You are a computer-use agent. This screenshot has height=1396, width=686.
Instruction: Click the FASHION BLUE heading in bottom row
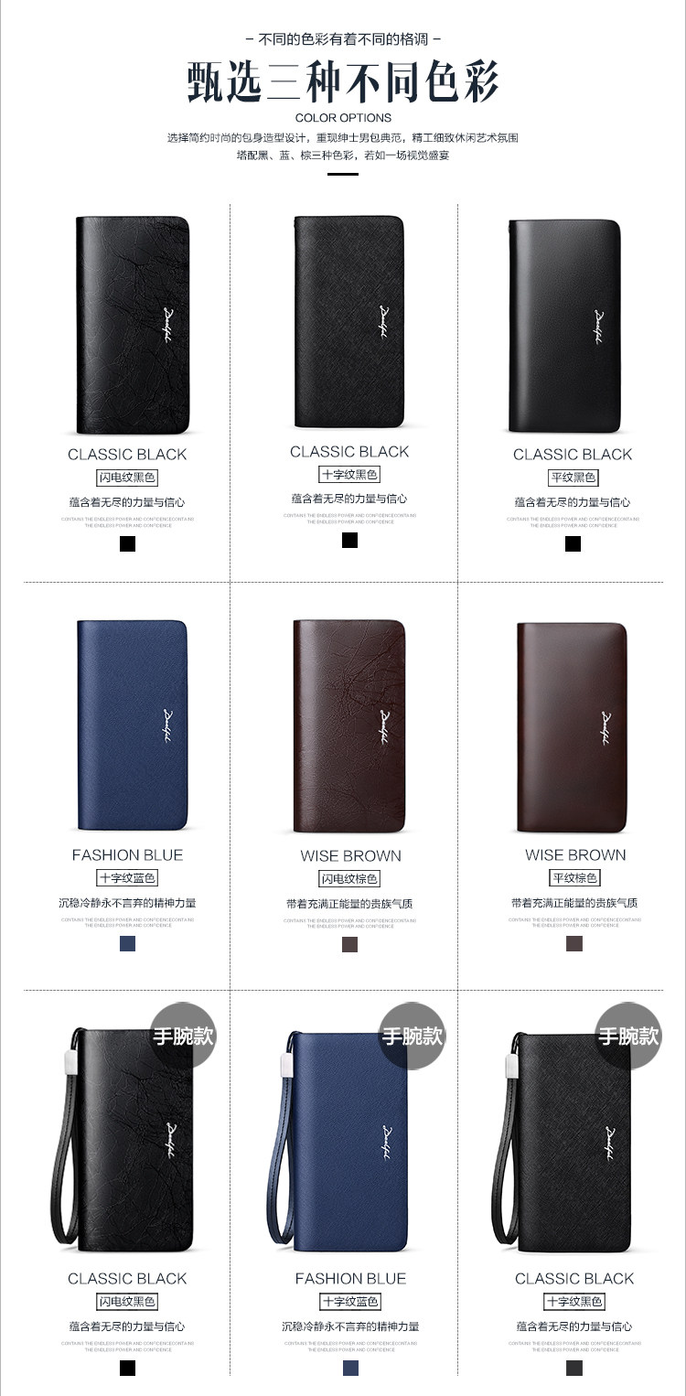point(350,1279)
